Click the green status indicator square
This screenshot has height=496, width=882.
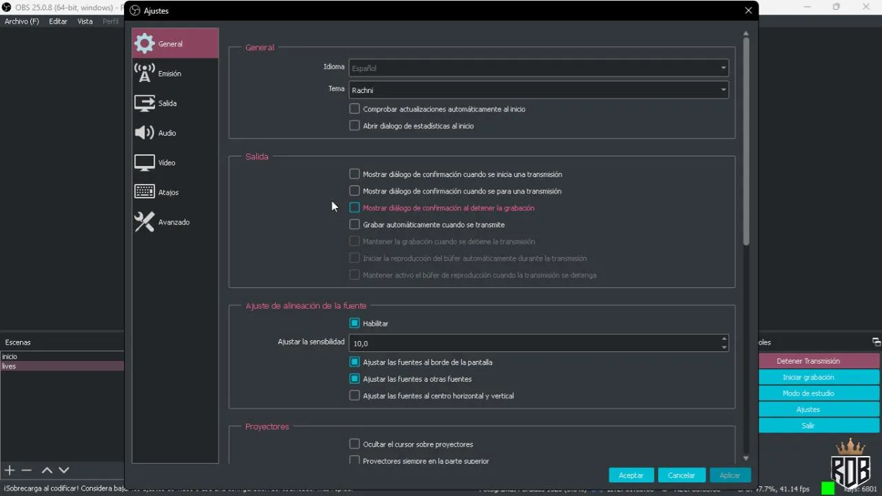click(828, 488)
